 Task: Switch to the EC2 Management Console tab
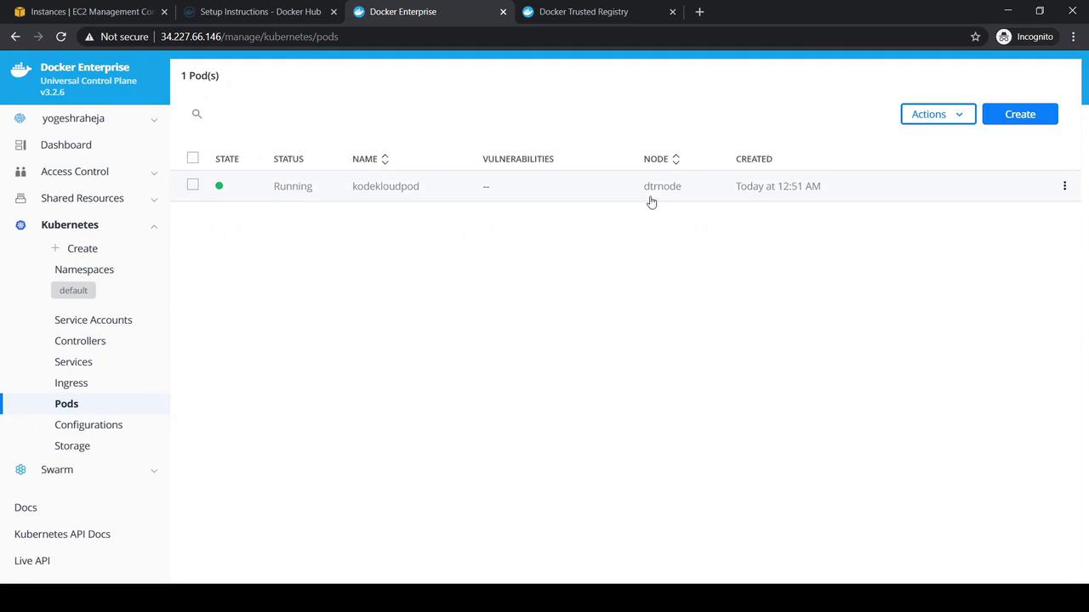(x=91, y=12)
